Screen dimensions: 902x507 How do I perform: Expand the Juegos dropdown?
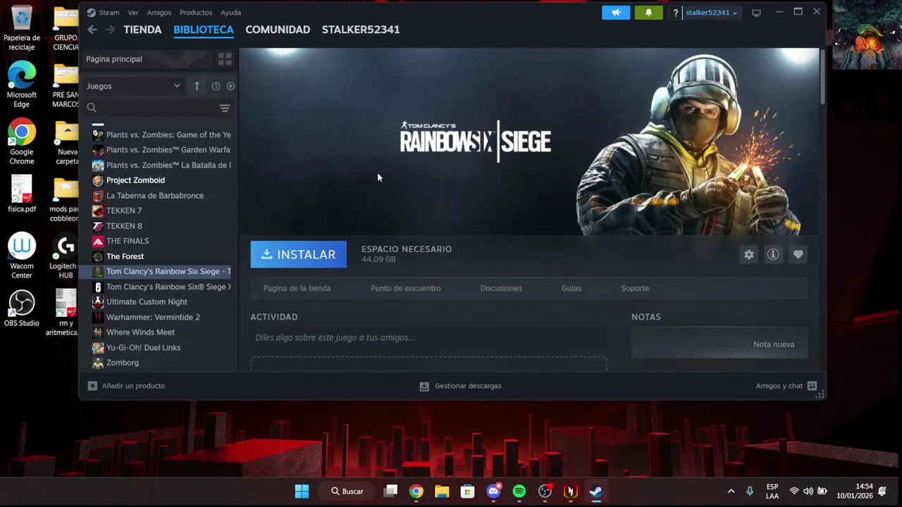click(x=132, y=86)
